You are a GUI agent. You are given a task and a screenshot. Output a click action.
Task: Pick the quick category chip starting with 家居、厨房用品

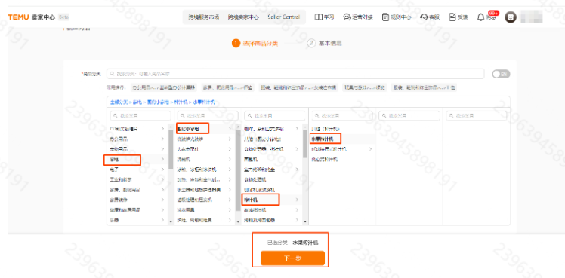pyautogui.click(x=227, y=87)
